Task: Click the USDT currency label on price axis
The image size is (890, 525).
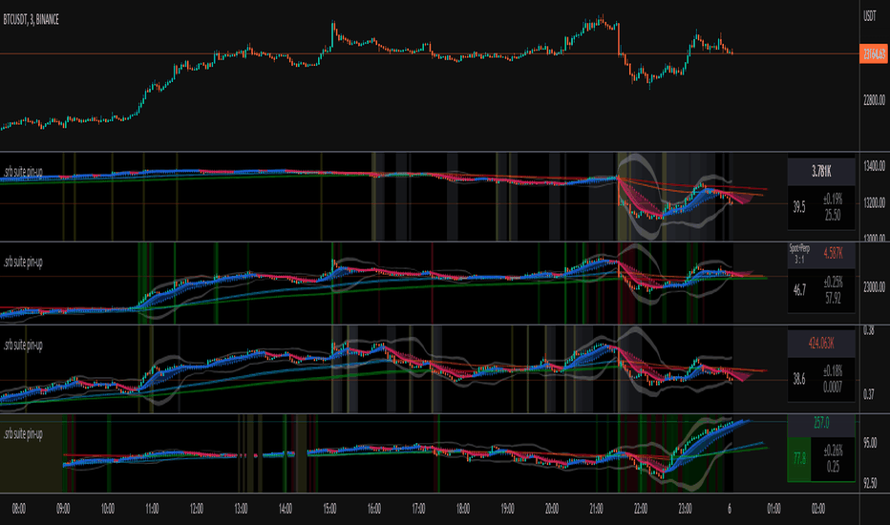Action: coord(870,16)
